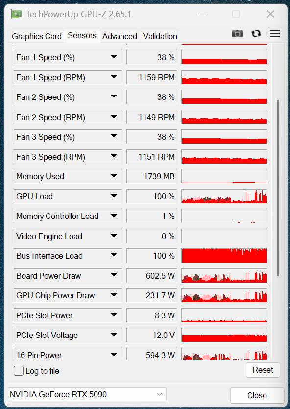
Task: Click the Bus Interface Load graph
Action: pos(224,256)
